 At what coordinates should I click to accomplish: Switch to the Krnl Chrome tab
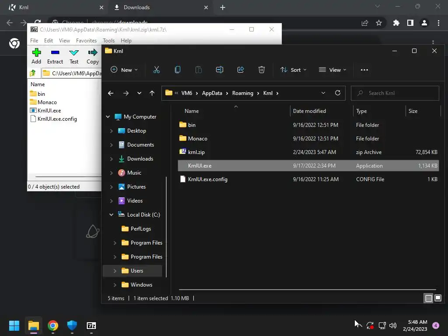55,7
